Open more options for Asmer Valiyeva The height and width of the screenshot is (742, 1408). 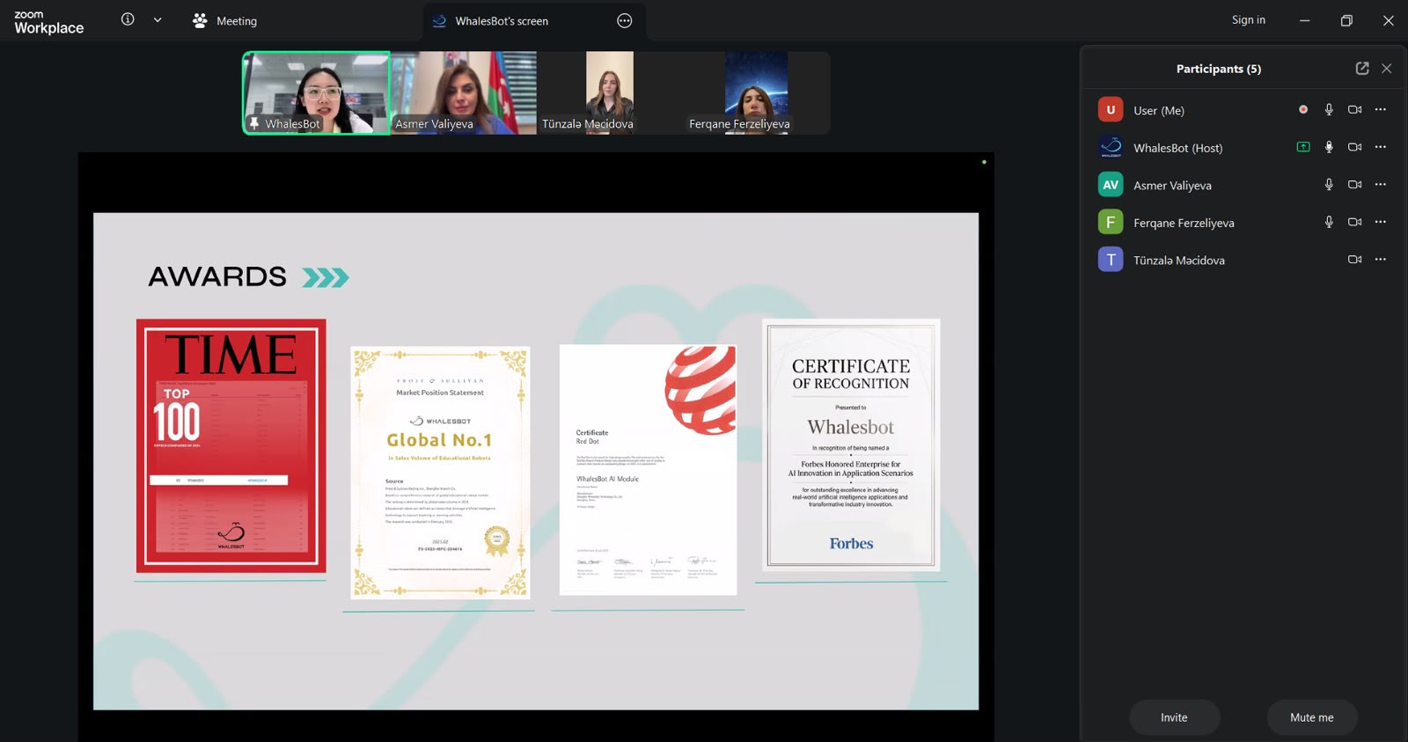point(1381,185)
